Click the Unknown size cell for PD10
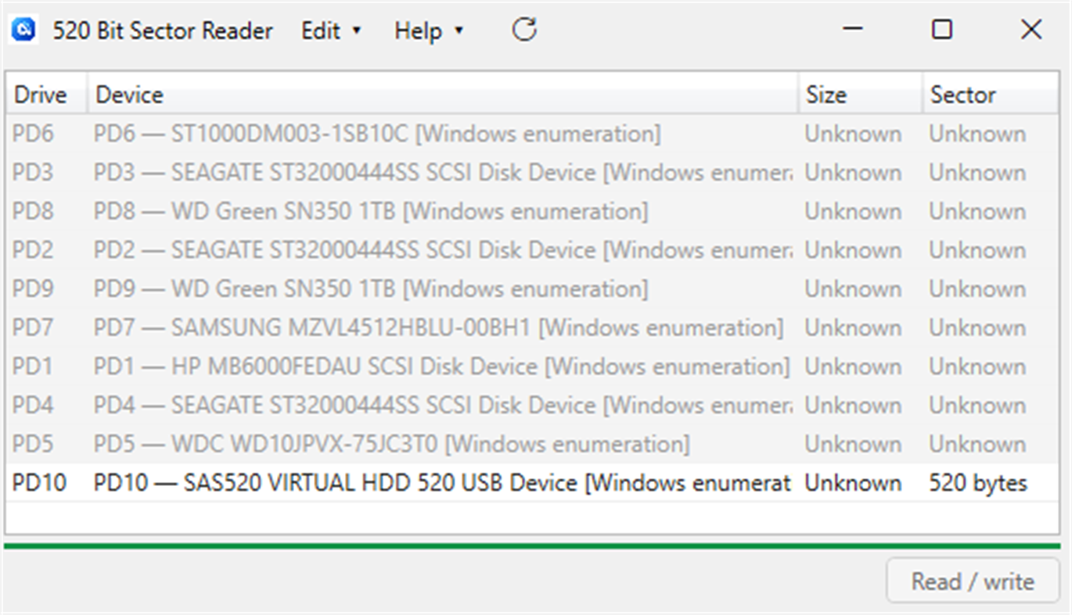 (x=853, y=483)
